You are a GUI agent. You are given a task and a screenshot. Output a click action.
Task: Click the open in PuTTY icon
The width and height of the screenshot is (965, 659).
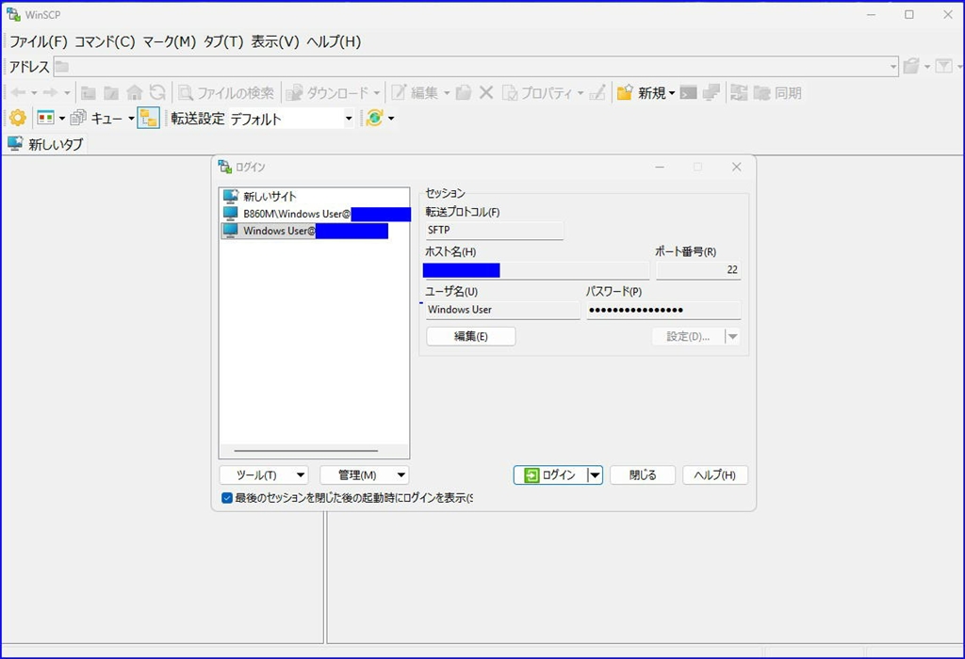(711, 93)
